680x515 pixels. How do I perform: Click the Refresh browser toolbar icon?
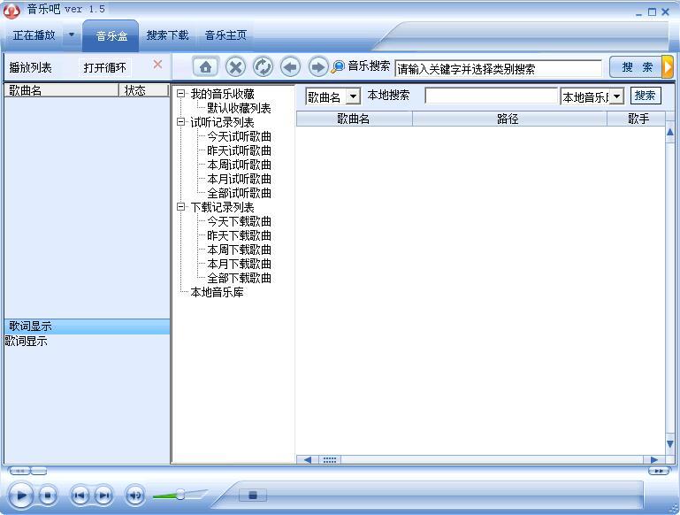pyautogui.click(x=263, y=67)
